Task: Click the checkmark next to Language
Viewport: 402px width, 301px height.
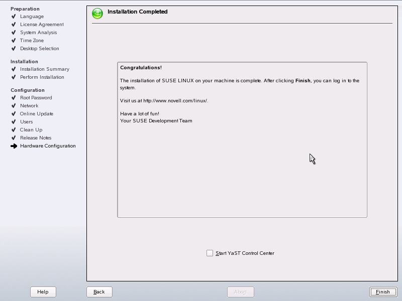Action: (x=14, y=17)
